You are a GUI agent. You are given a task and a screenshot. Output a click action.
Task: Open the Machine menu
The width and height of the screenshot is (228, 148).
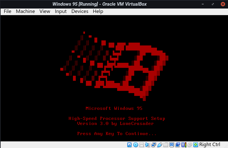click(x=25, y=11)
